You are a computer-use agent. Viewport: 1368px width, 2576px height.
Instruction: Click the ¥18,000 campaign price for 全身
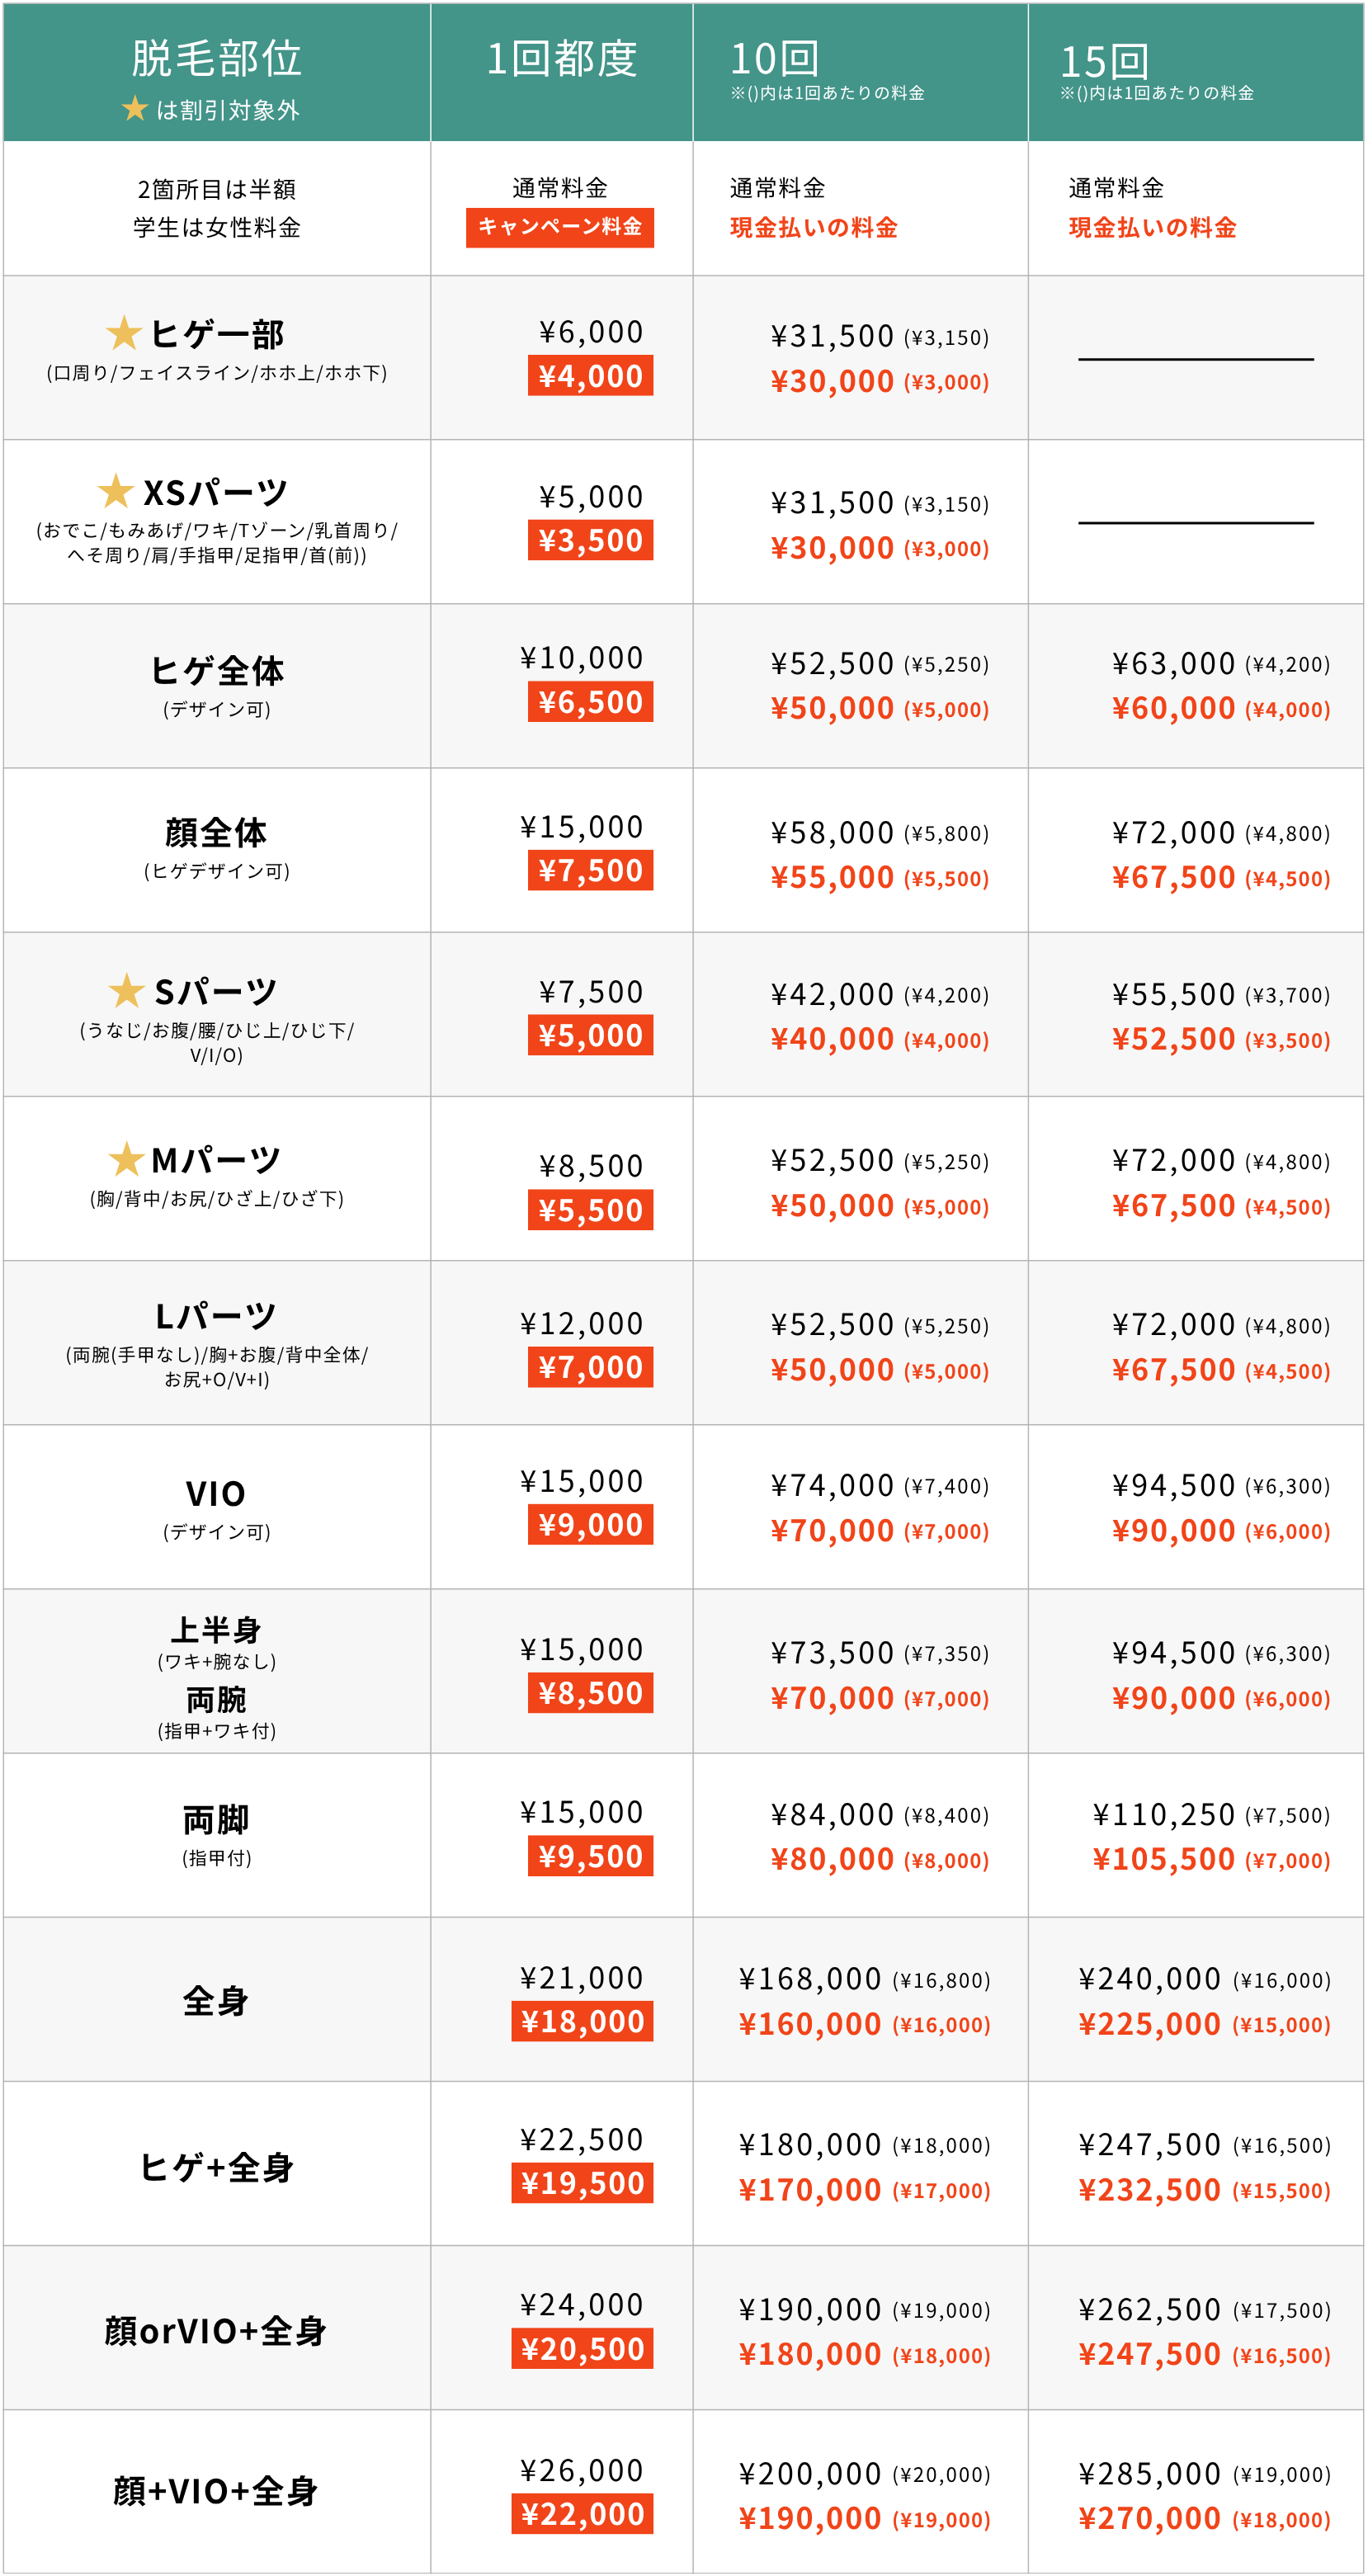tap(582, 2021)
